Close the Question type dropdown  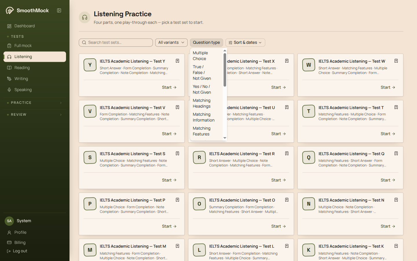(x=206, y=43)
